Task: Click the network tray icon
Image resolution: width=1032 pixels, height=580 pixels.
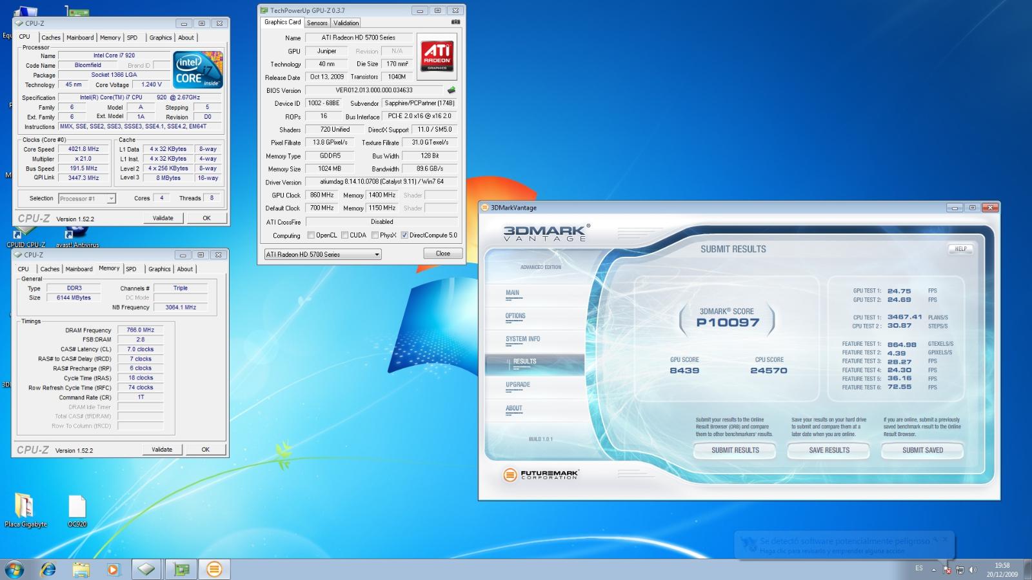Action: coord(960,569)
